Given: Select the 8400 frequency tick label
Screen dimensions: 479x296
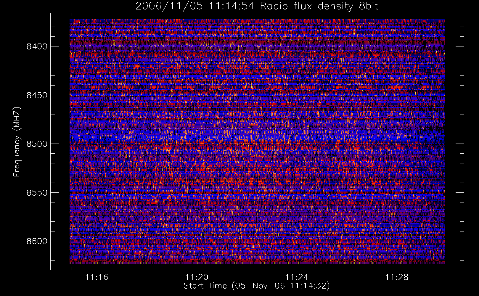Looking at the screenshot, I should tap(37, 46).
